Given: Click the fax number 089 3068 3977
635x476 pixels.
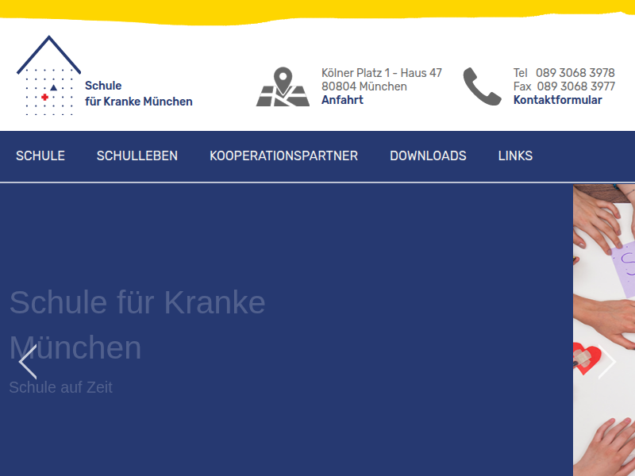Looking at the screenshot, I should coord(575,86).
